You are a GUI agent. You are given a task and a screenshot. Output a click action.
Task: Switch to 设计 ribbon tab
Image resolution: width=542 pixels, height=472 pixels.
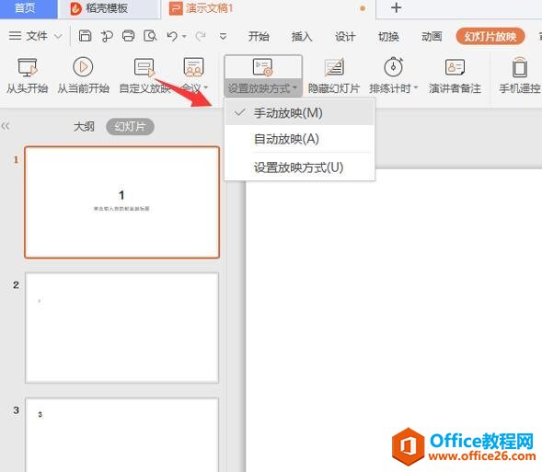[345, 36]
